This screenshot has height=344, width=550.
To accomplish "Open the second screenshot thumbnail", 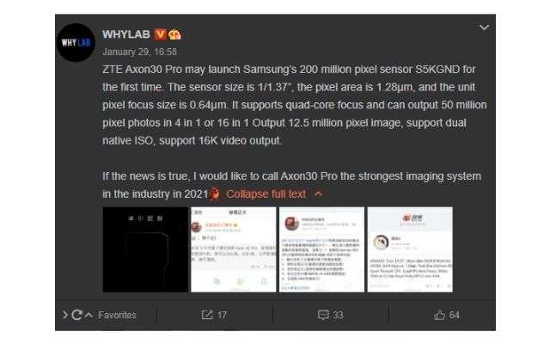I will 233,249.
